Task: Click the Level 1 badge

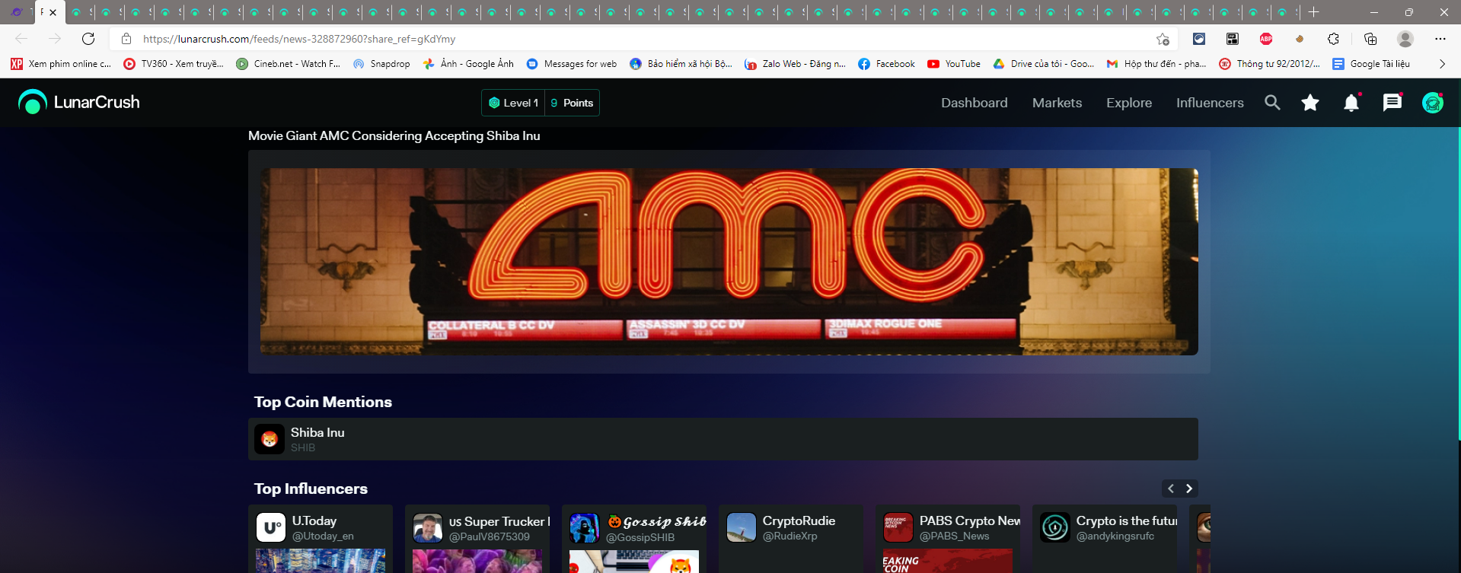Action: click(x=514, y=103)
